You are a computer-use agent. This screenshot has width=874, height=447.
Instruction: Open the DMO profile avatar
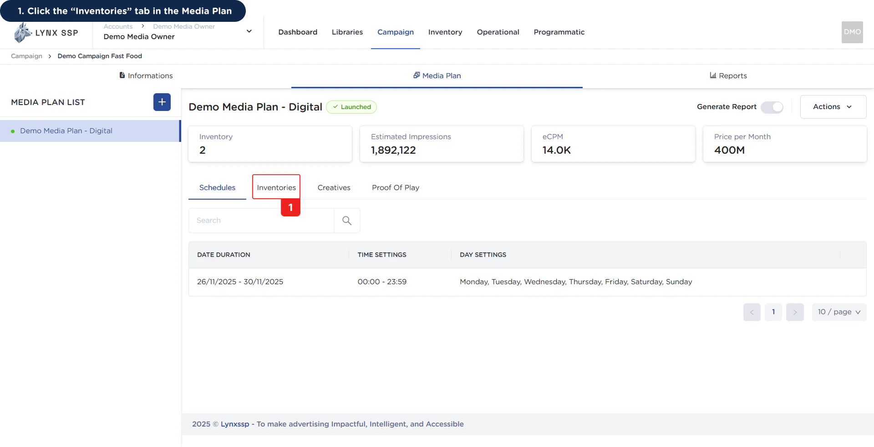tap(852, 32)
